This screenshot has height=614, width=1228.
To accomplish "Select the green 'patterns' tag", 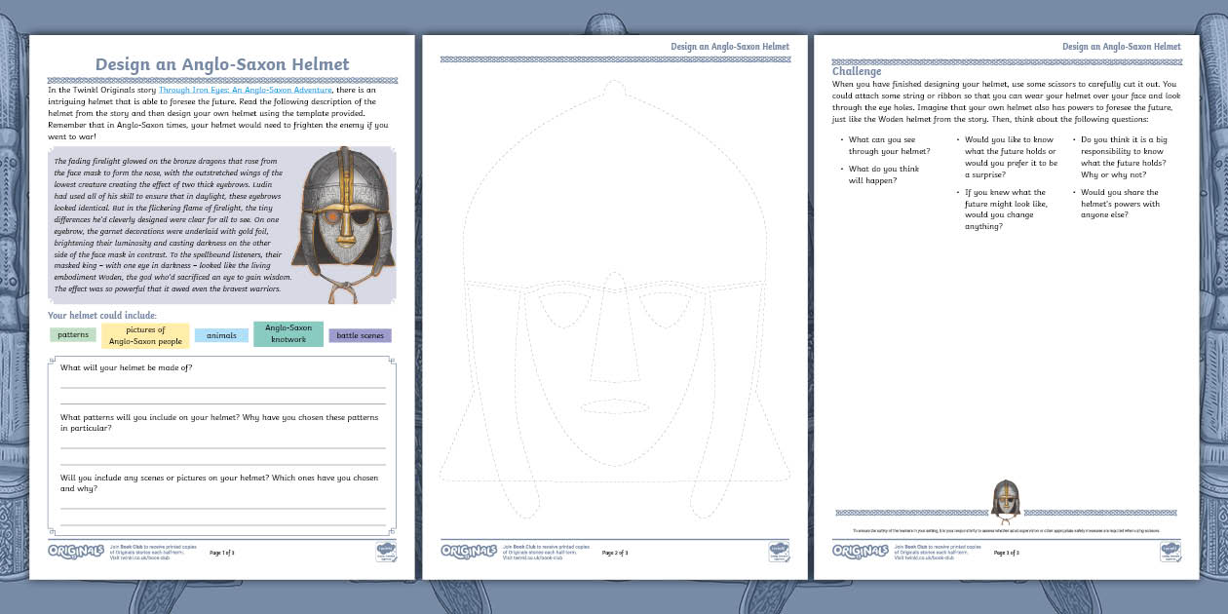I will coord(73,335).
